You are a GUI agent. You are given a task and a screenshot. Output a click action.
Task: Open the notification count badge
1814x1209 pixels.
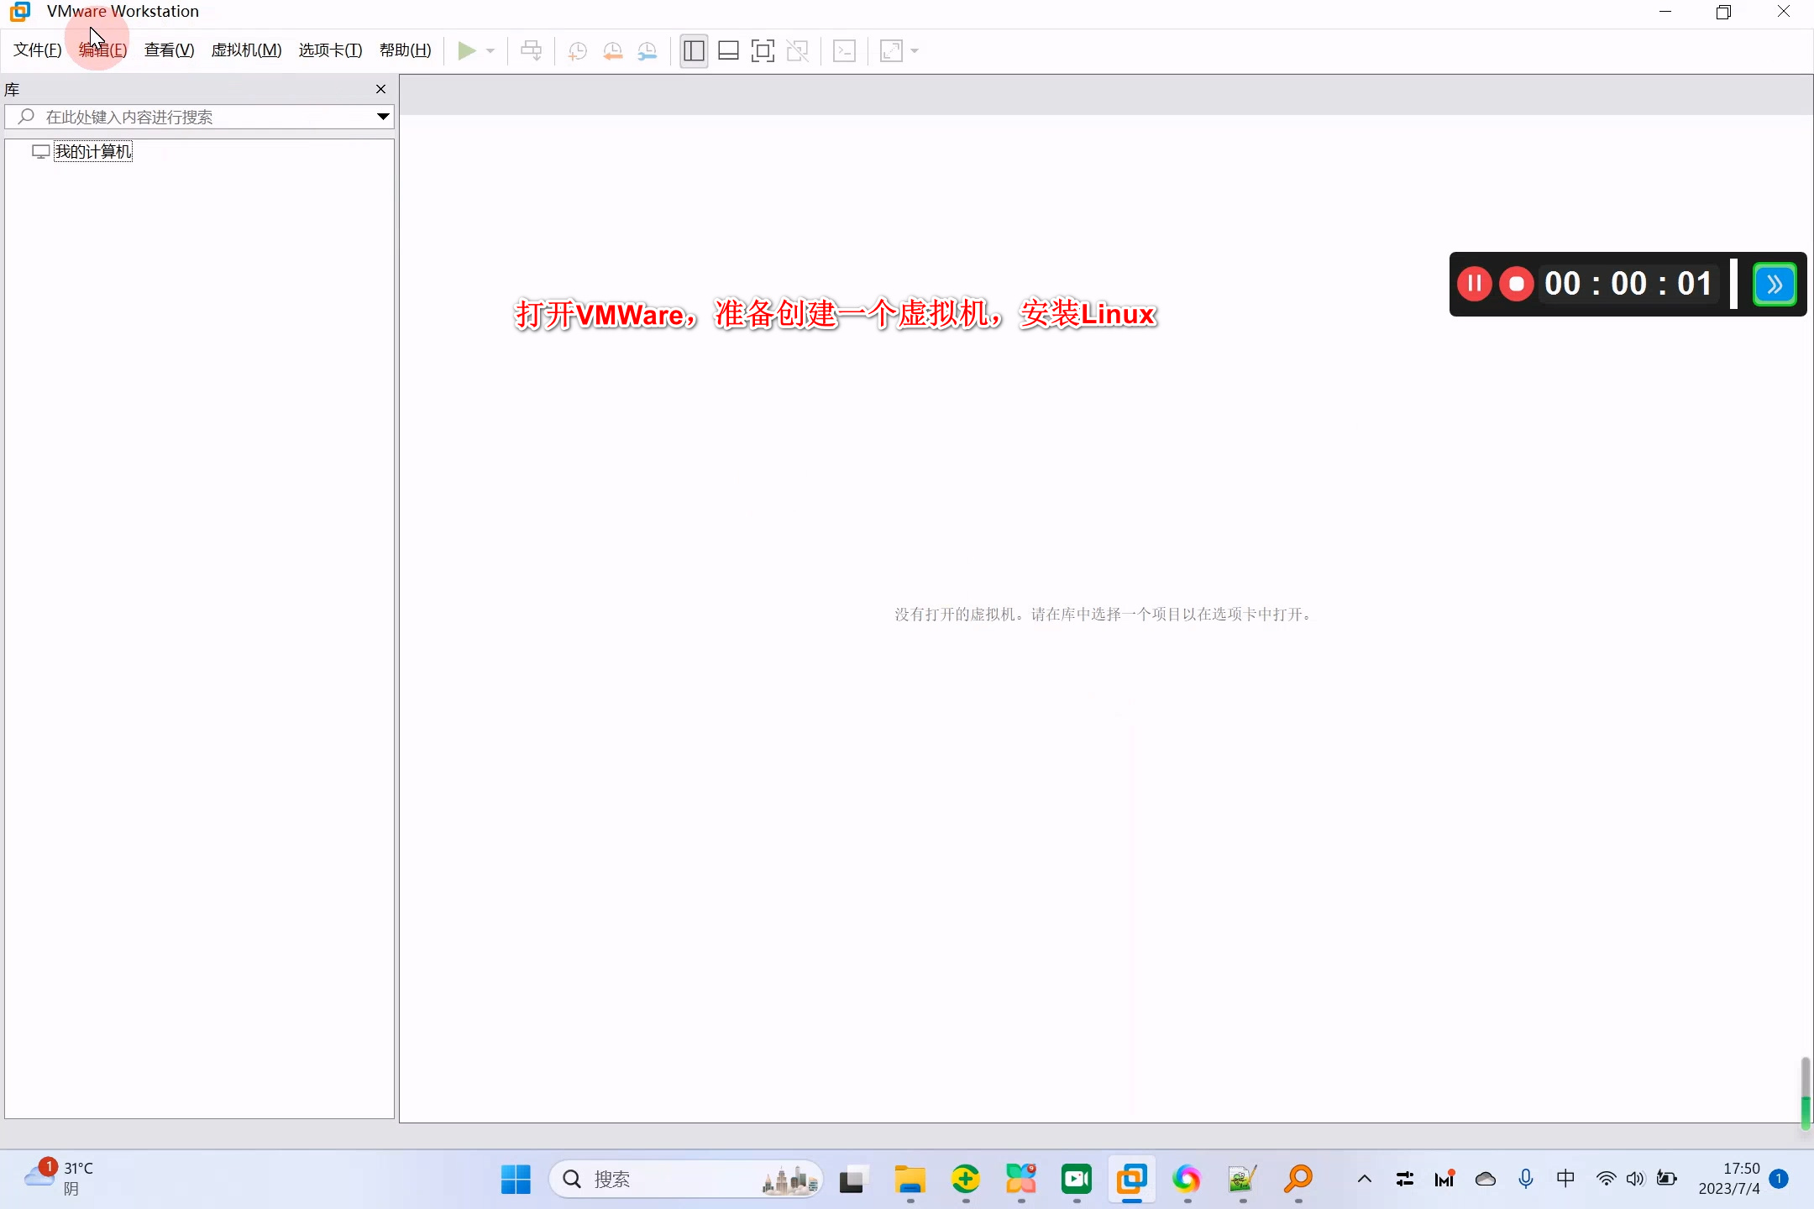[x=1779, y=1179]
